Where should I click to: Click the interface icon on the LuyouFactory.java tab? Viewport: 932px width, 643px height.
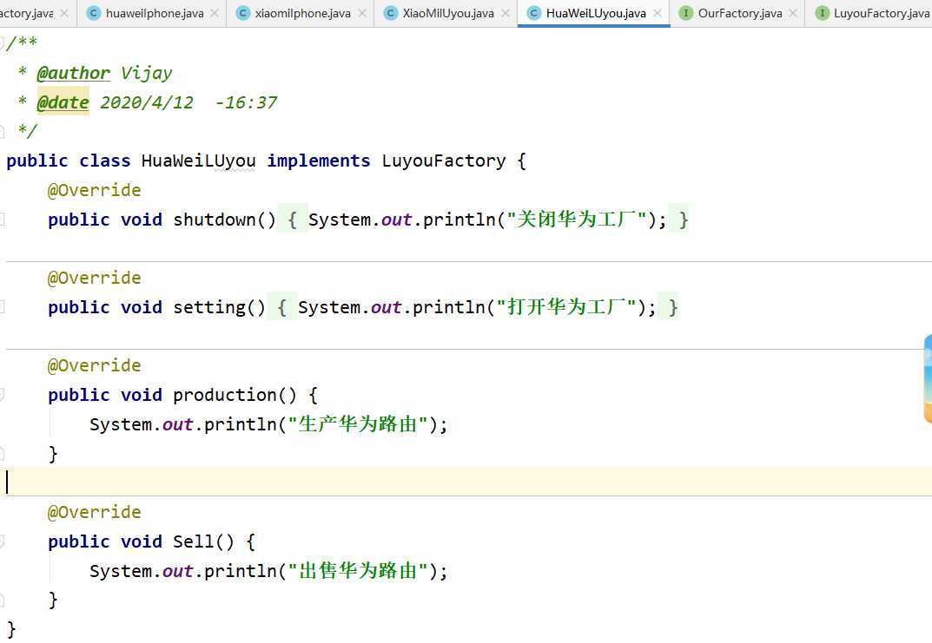[822, 13]
